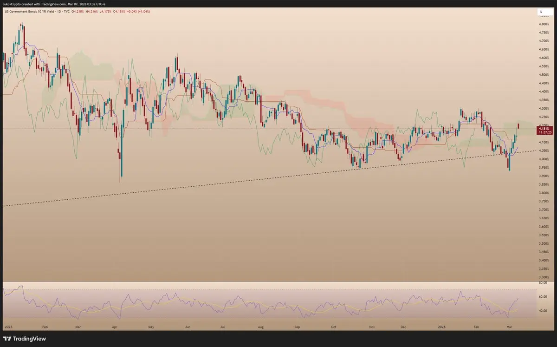Click the close value C4.181%
The image size is (557, 347).
(119, 11)
